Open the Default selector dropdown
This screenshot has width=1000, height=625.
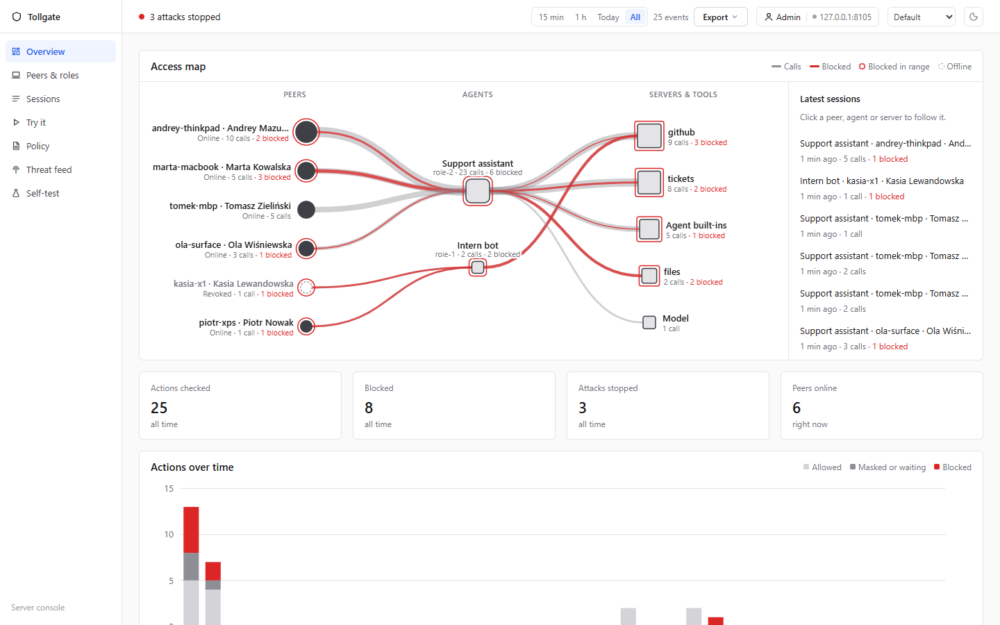tap(922, 17)
